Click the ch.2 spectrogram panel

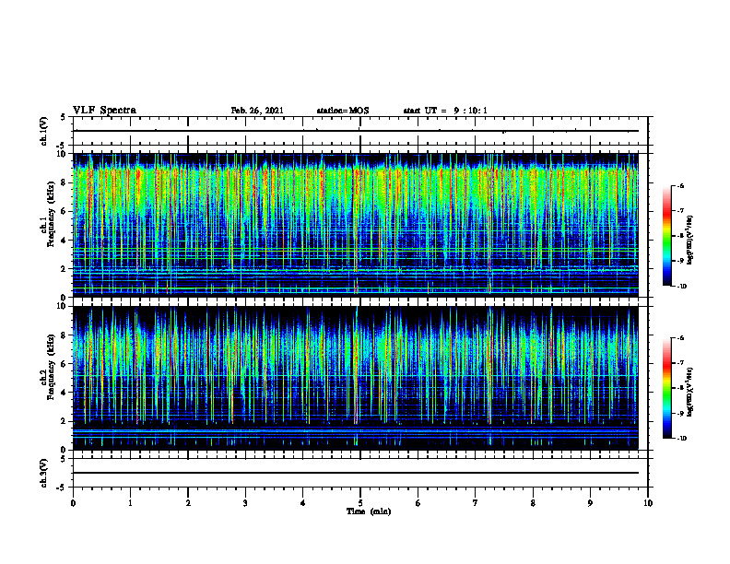(x=356, y=378)
